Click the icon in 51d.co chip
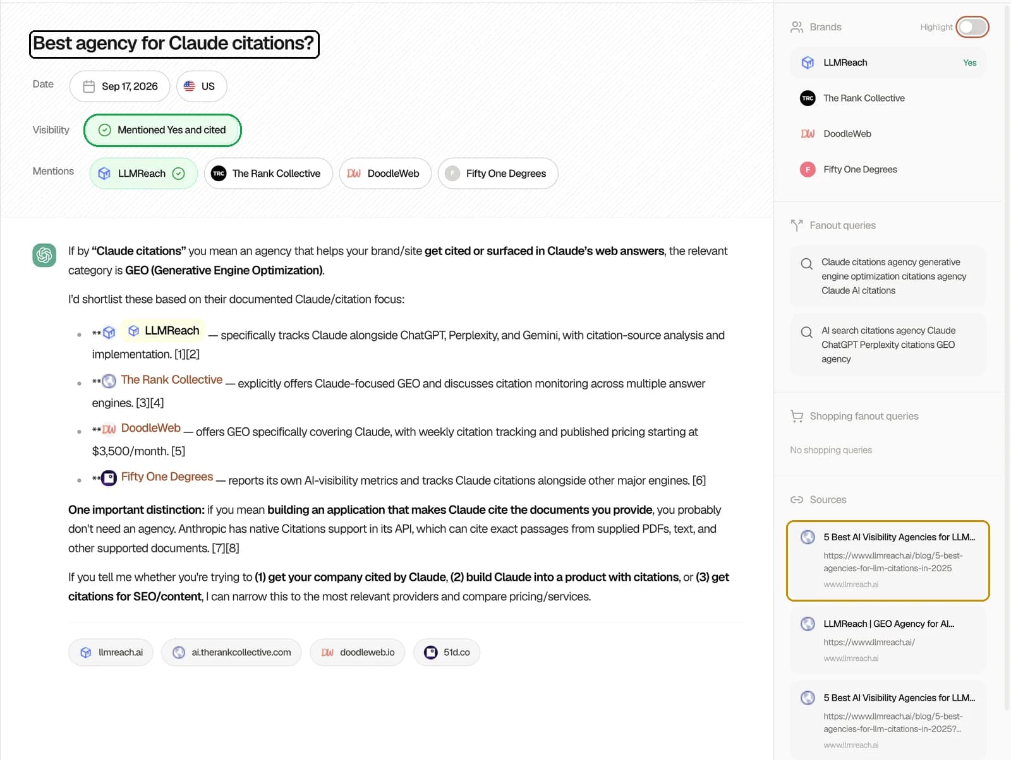Image resolution: width=1011 pixels, height=760 pixels. [x=431, y=653]
